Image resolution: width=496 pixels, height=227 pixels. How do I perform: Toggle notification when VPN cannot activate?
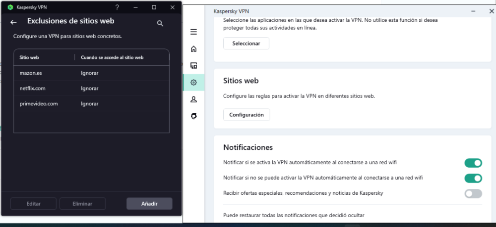tap(473, 178)
